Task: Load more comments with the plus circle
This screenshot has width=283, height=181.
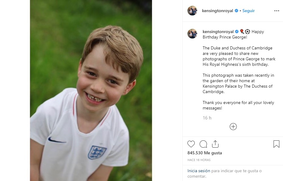Action: (x=233, y=127)
